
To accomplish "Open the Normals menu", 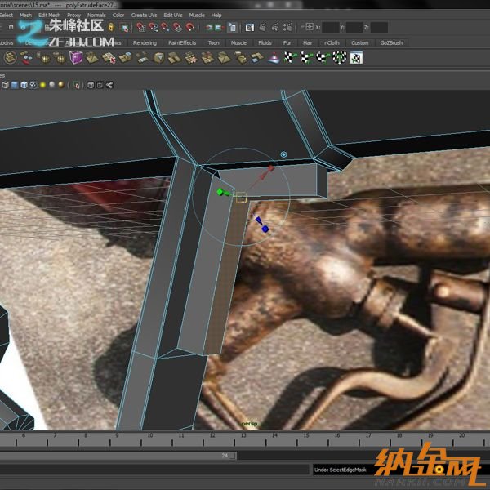I will pos(96,15).
